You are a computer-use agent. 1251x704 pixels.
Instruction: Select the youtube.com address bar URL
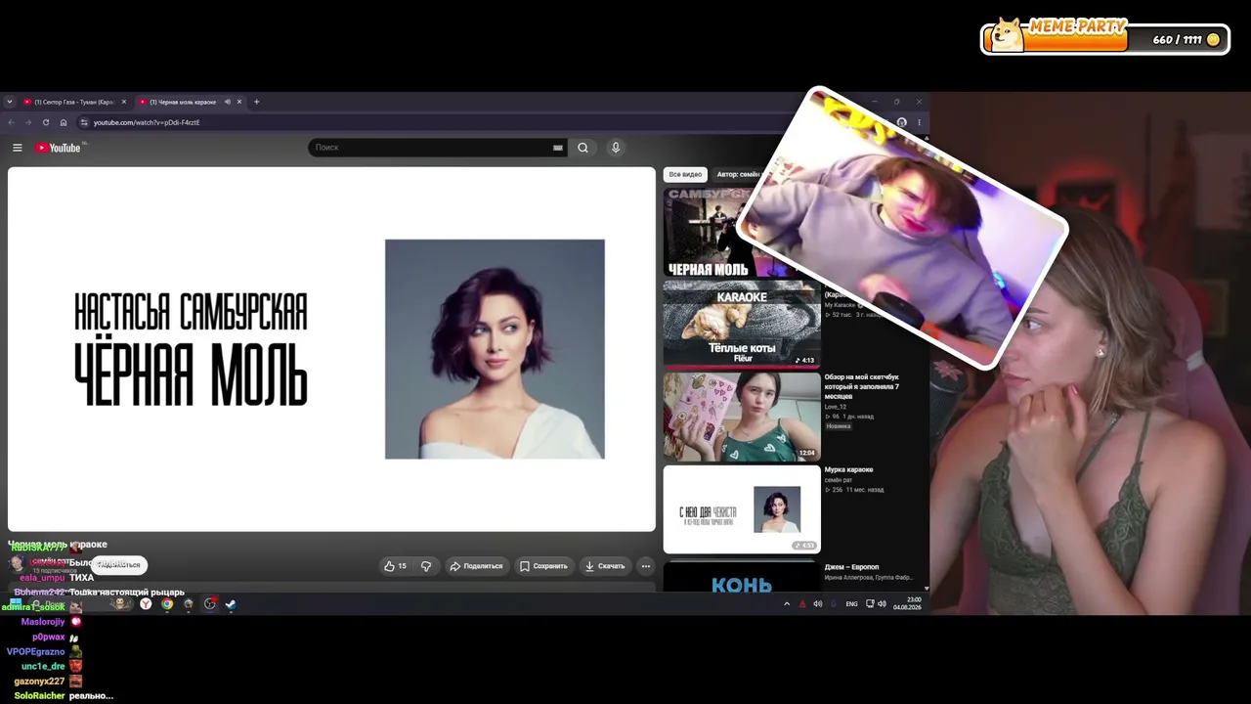[x=147, y=122]
